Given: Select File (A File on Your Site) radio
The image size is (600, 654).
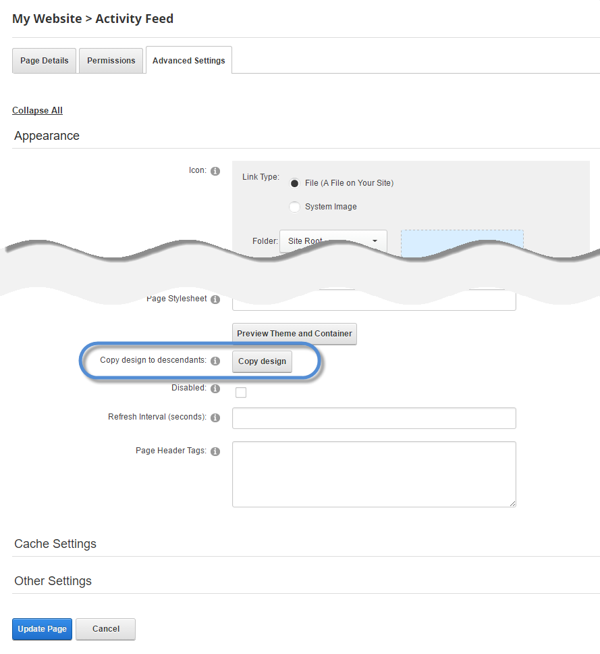Looking at the screenshot, I should click(294, 183).
